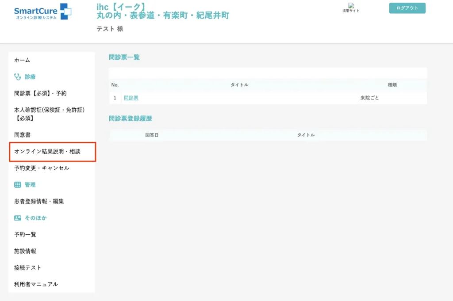Image resolution: width=453 pixels, height=301 pixels.
Task: View 予約一覧 from the sidebar
Action: tap(25, 234)
